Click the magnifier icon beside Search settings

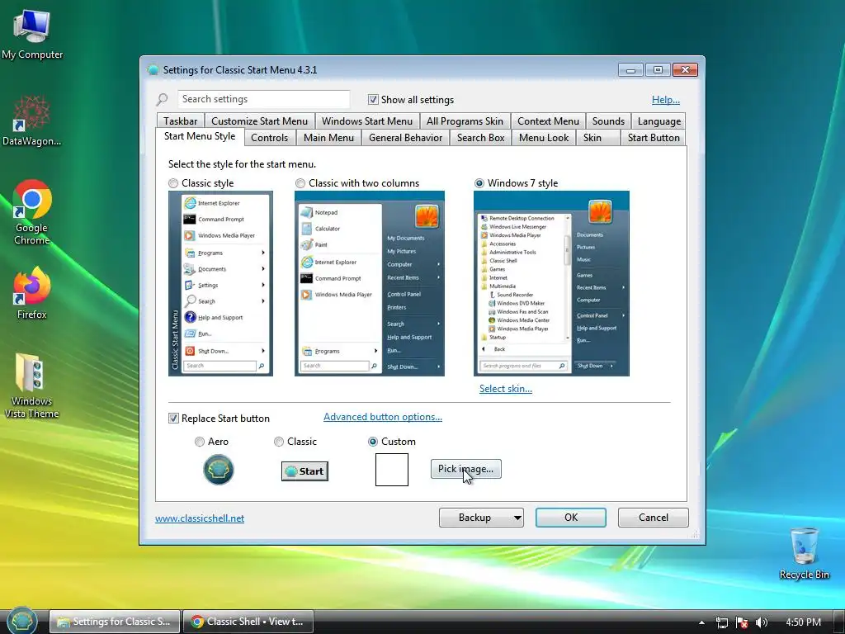[163, 99]
